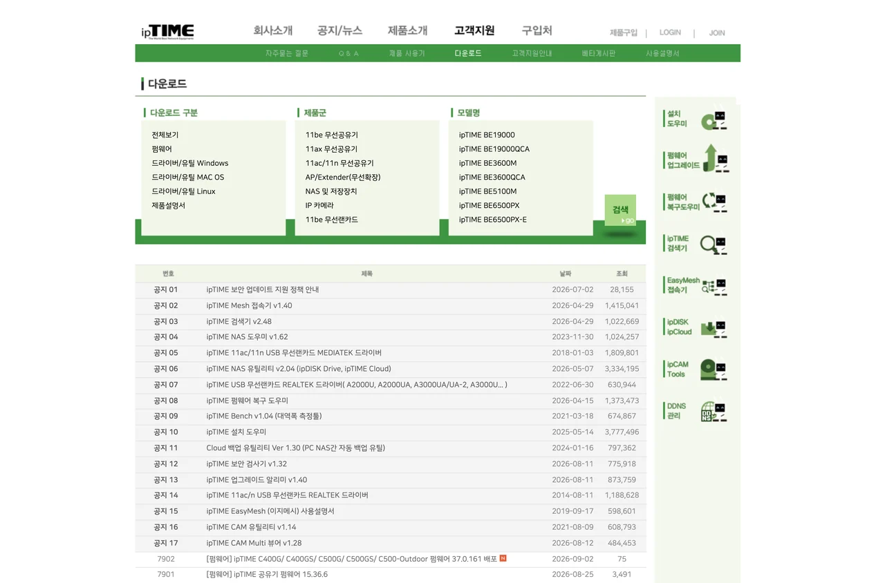Click the 제품구입 link
This screenshot has width=885, height=583.
624,32
